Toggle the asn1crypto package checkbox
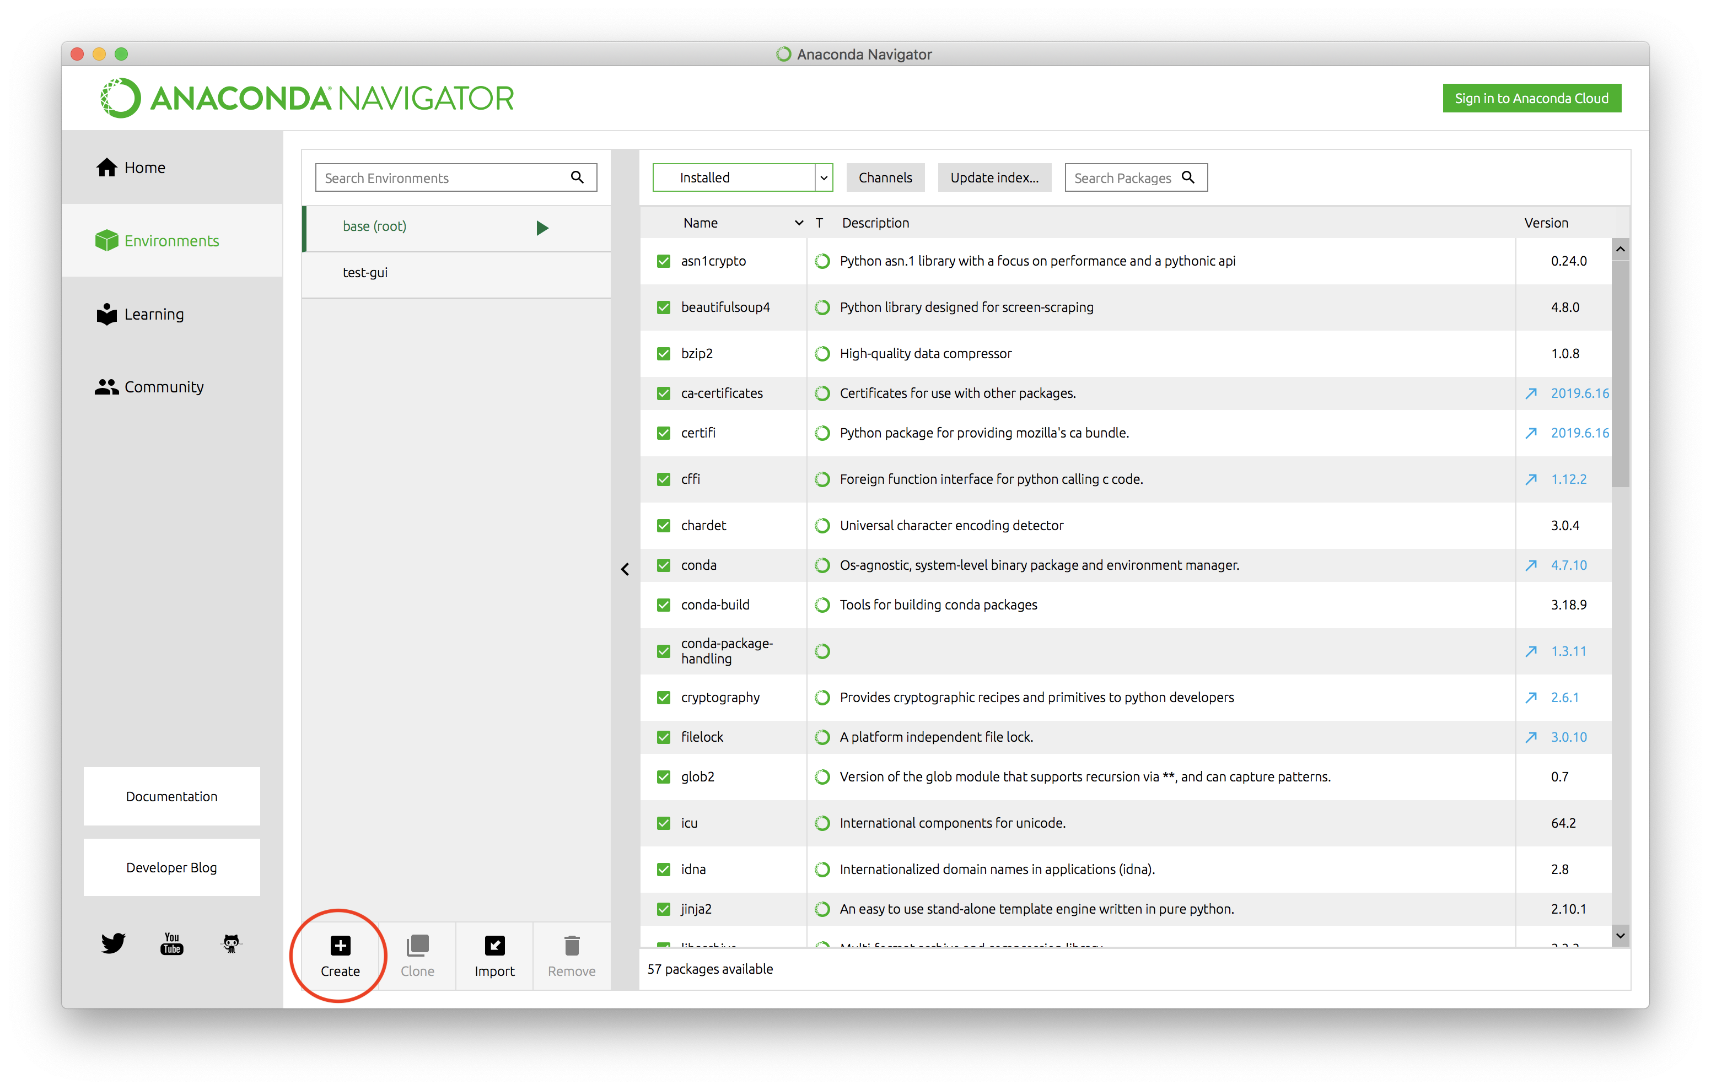This screenshot has height=1090, width=1711. coord(662,261)
